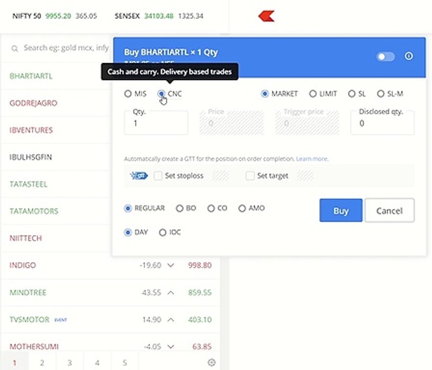Expand INDIGO market depth chevron
Screen dimensions: 432x370
click(x=171, y=265)
